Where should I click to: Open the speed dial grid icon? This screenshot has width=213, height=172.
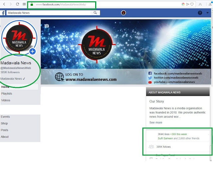[x=24, y=4]
